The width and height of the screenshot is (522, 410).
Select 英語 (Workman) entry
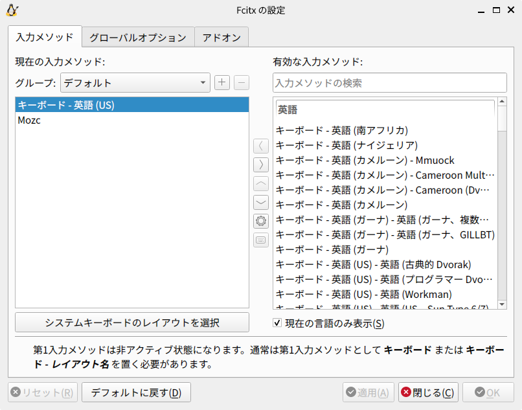point(385,295)
